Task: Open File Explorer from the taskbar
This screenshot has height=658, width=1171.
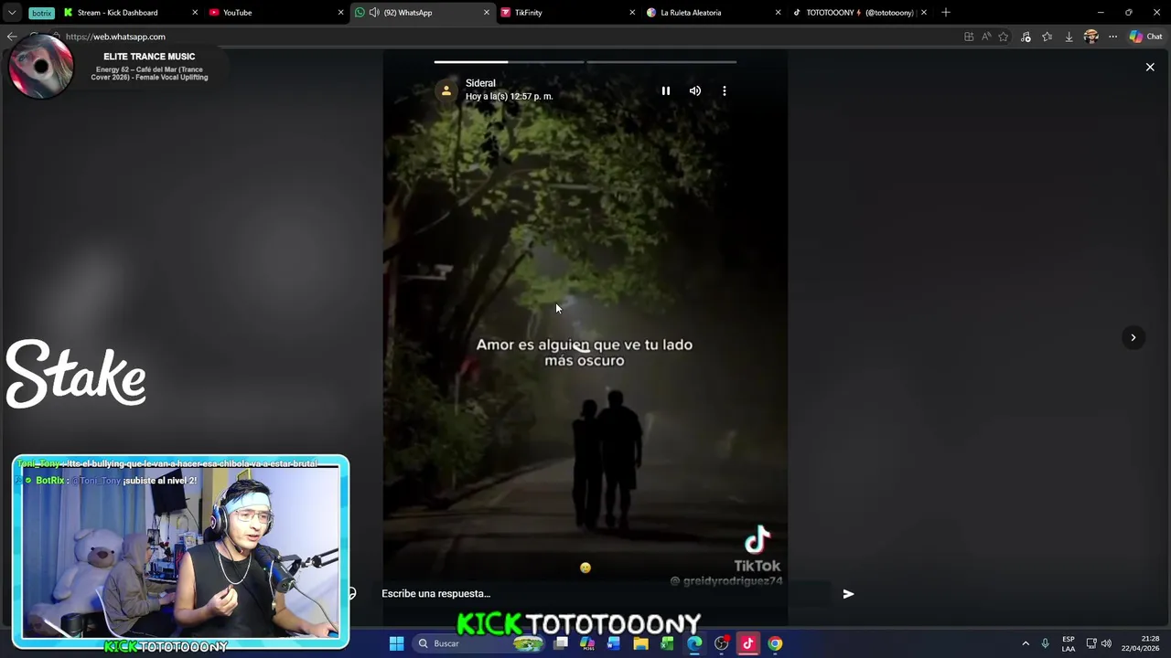Action: coord(641,643)
